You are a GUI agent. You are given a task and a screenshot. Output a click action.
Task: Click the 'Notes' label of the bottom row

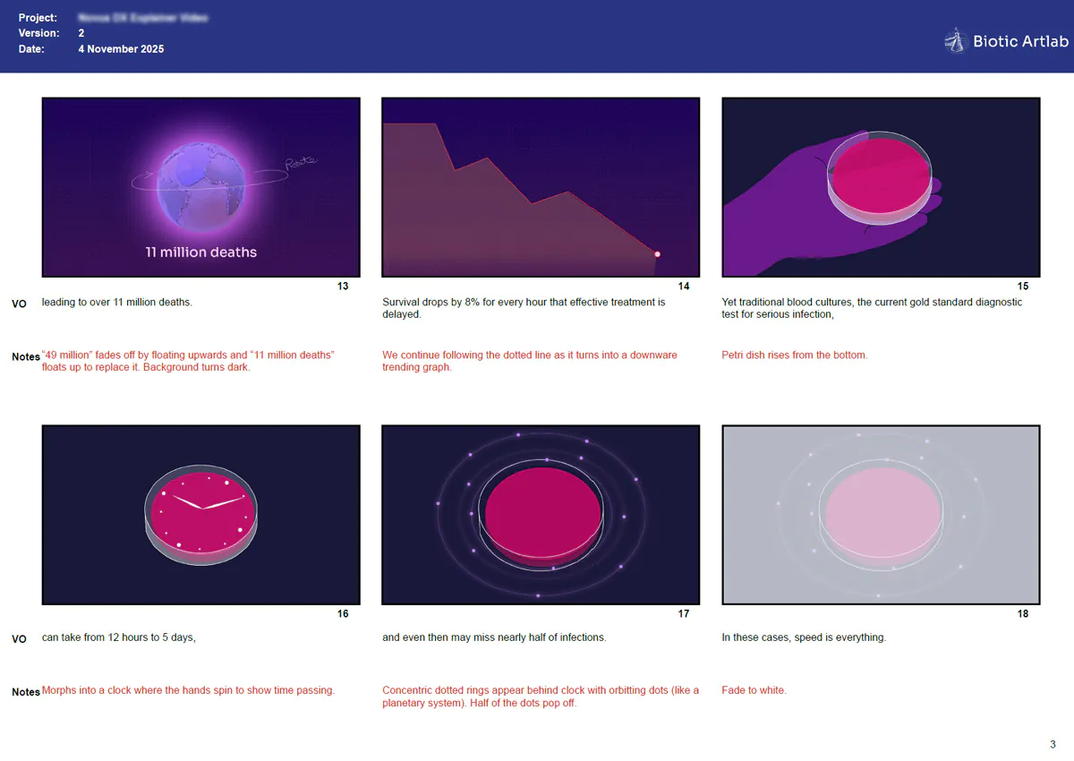click(26, 692)
